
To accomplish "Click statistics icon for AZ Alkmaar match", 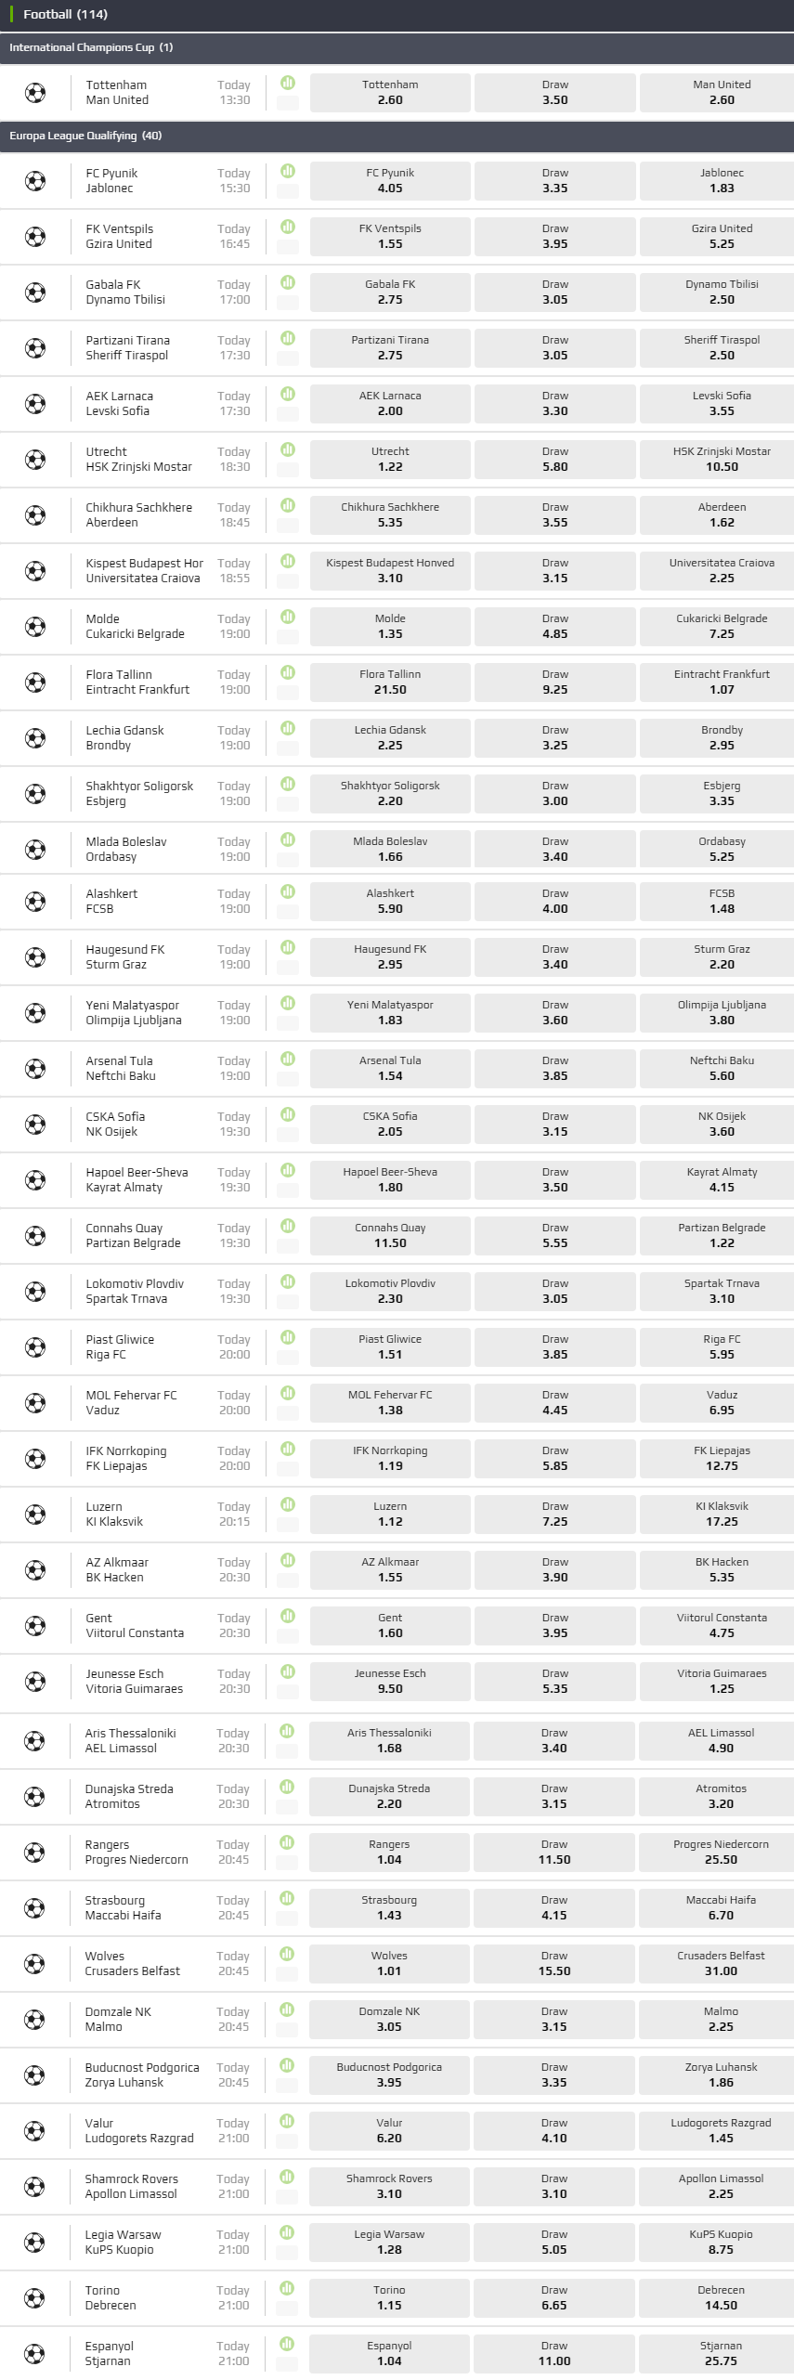I will tap(288, 1560).
